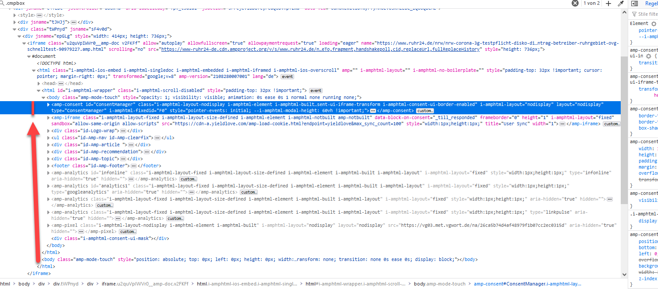Select the eyedropper picker icon in the toolbar
The image size is (658, 289).
(x=620, y=3)
